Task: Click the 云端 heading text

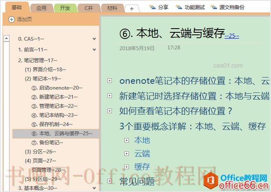Action: coord(142,153)
